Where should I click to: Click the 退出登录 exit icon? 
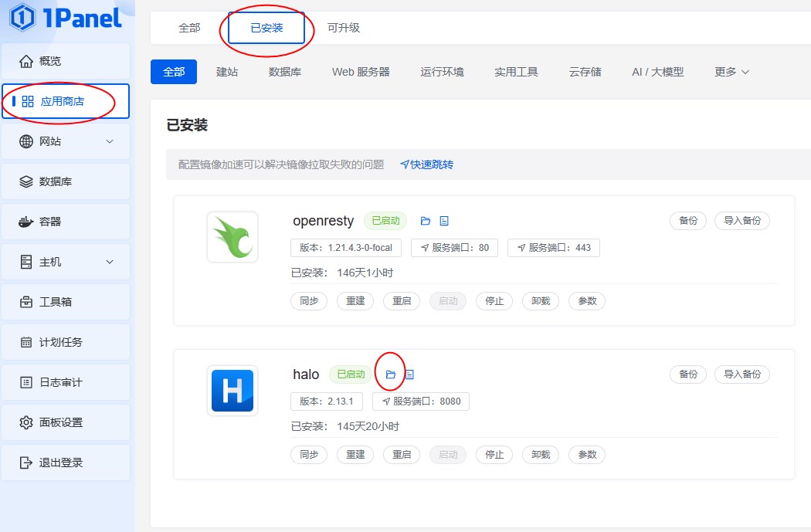[x=25, y=463]
